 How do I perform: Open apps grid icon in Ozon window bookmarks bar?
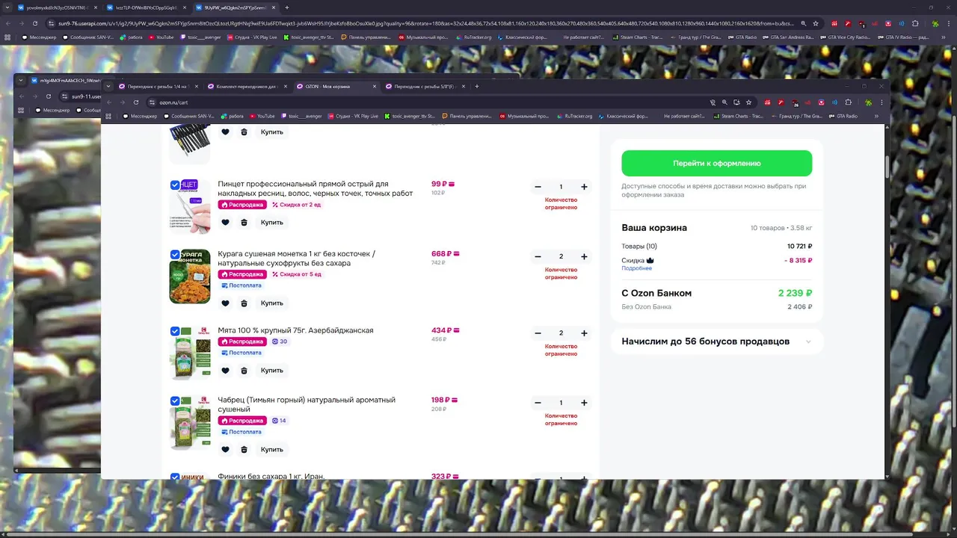click(x=108, y=117)
